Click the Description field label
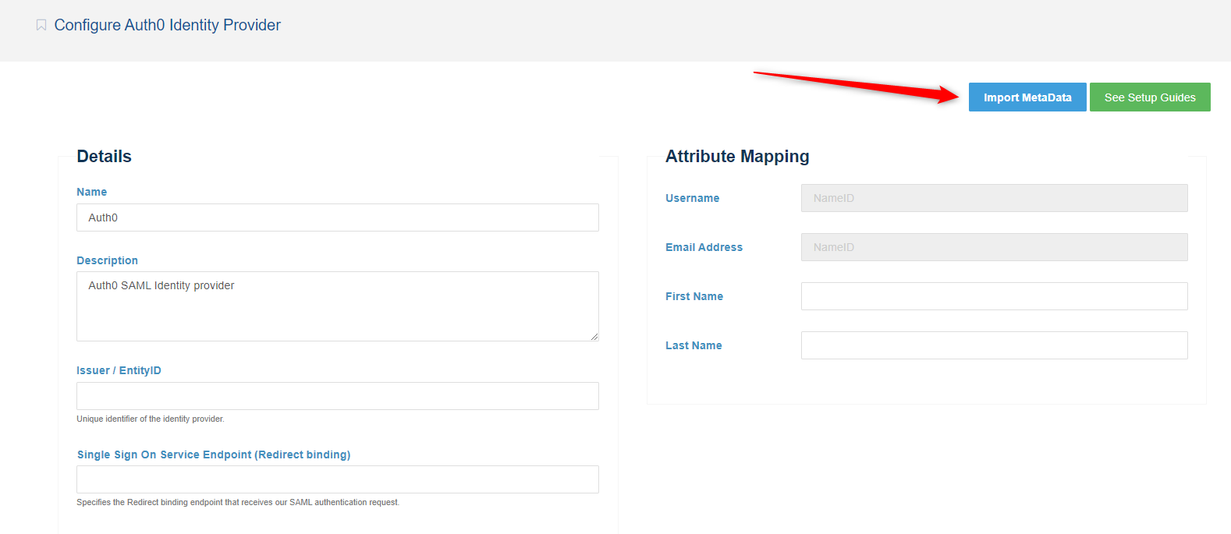 tap(107, 260)
